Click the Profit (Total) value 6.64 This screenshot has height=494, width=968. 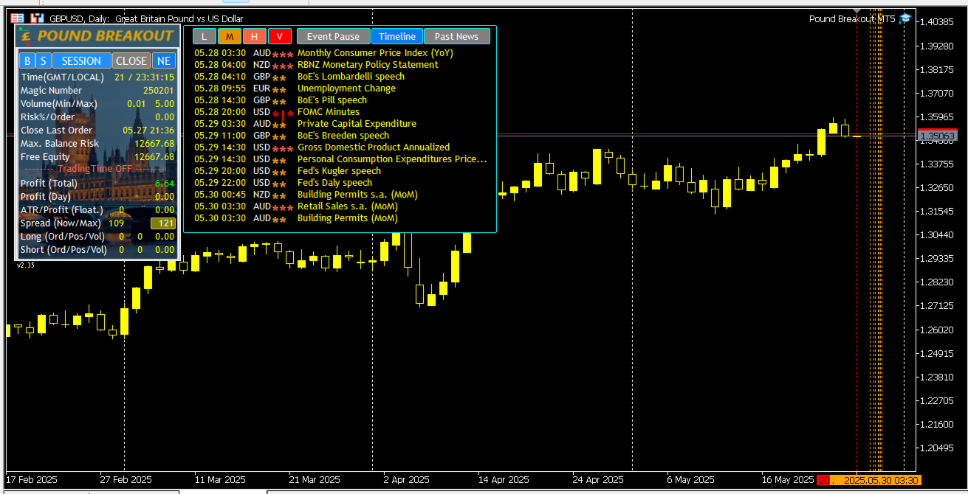165,184
